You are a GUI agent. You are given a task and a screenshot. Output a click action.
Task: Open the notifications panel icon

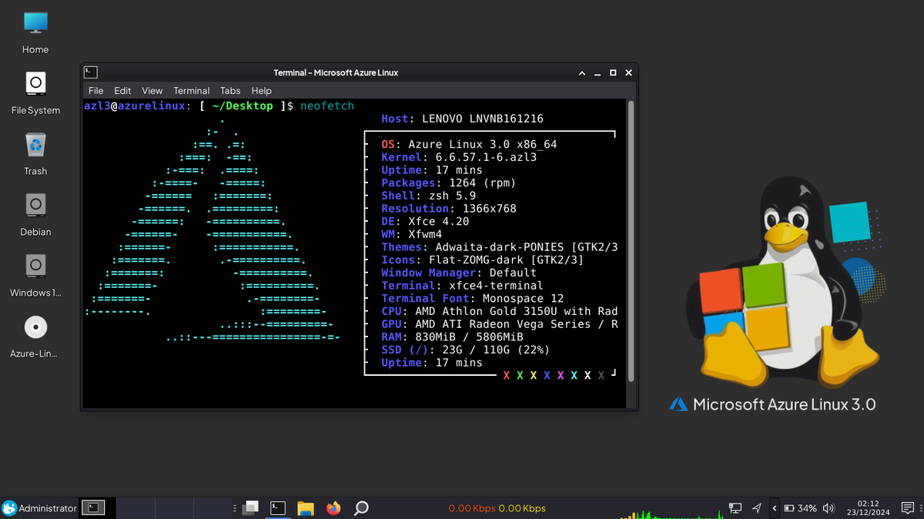(907, 507)
